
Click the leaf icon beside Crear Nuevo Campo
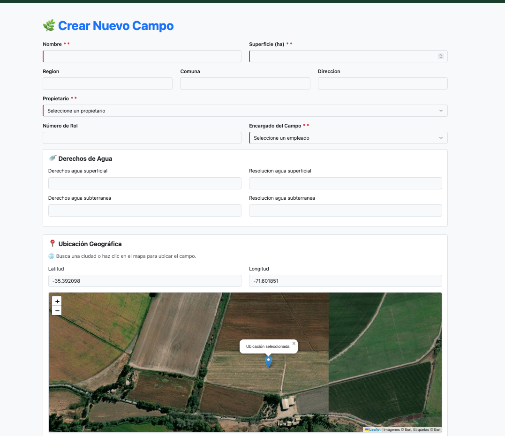[49, 25]
